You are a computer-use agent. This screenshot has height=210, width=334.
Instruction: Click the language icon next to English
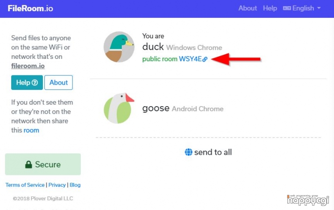[287, 8]
